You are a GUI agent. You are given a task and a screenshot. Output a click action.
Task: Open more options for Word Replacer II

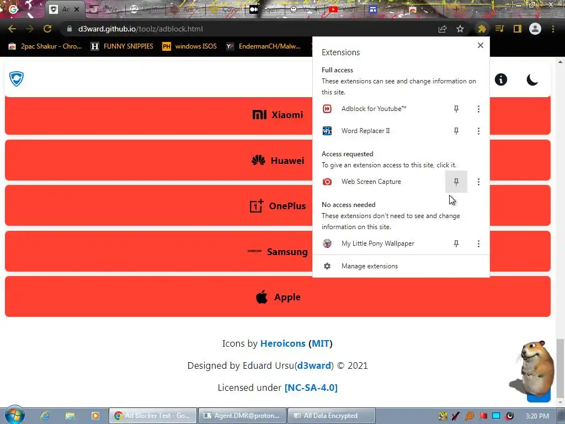click(x=478, y=131)
